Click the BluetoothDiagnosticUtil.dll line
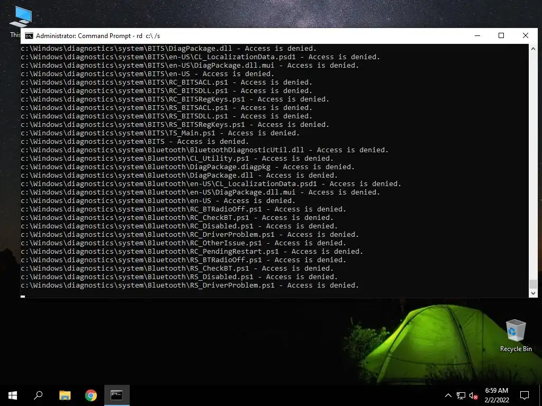The width and height of the screenshot is (542, 406). click(205, 150)
